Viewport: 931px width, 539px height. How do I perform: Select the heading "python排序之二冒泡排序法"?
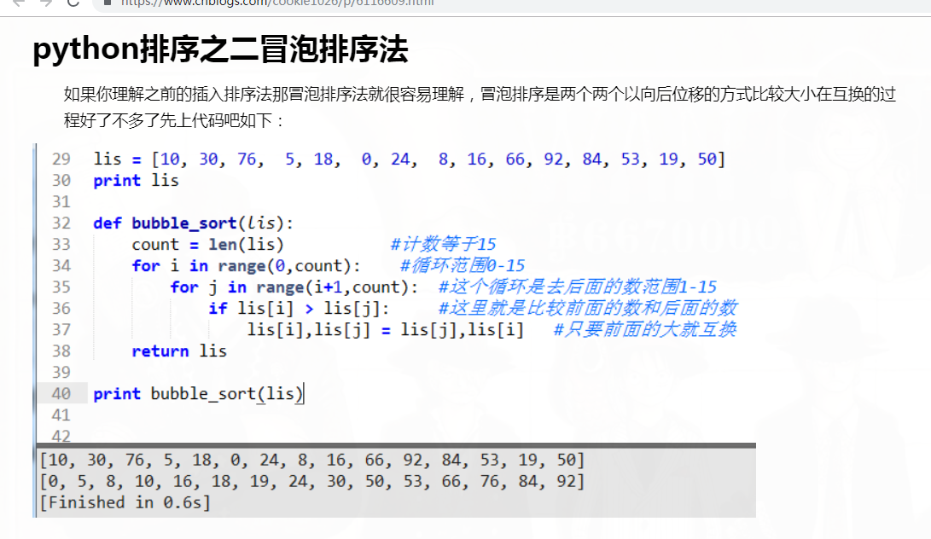tap(220, 49)
